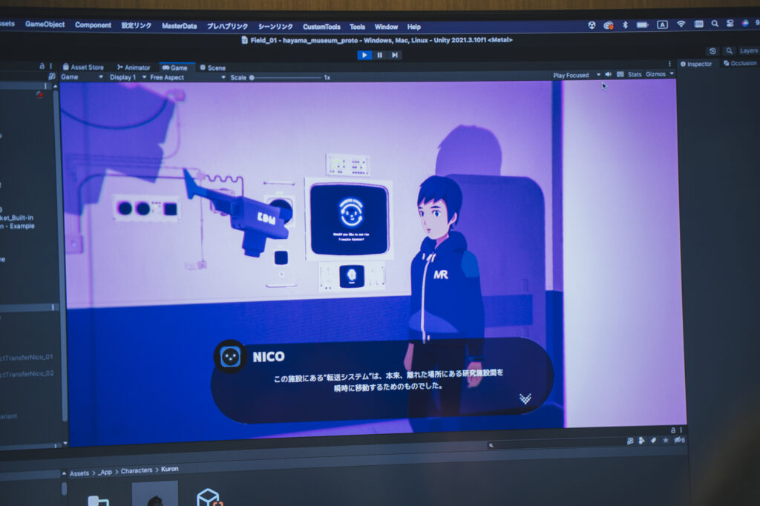Toggle the Stats overlay in Game view
Screen dimensions: 760x506
coord(635,74)
